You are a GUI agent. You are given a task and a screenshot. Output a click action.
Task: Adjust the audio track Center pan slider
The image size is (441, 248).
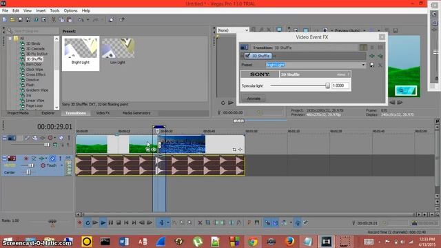pos(28,172)
